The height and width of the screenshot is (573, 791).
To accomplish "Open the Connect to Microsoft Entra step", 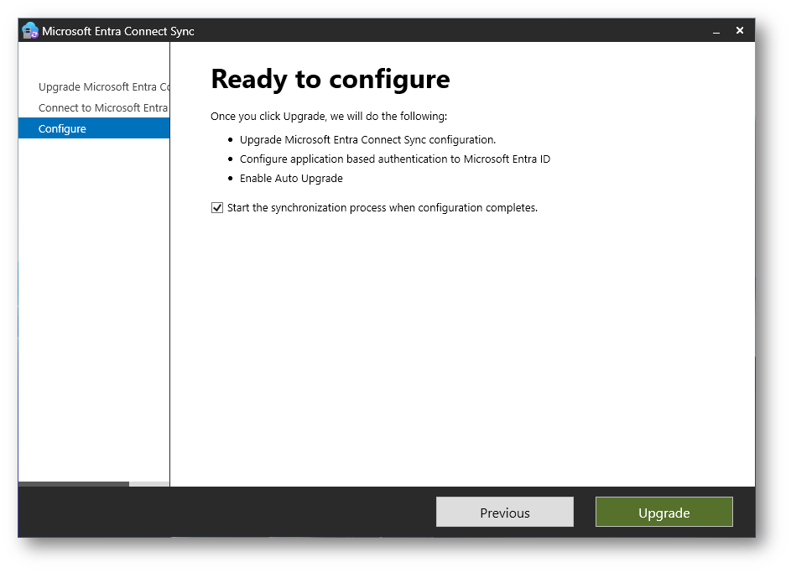I will point(103,108).
